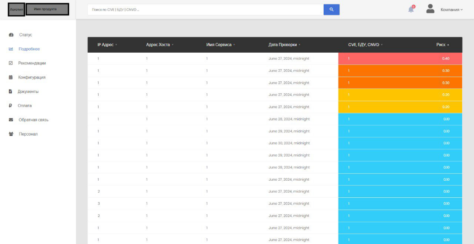The width and height of the screenshot is (474, 244).
Task: Open the Рекомендации section
Action: tap(32, 63)
